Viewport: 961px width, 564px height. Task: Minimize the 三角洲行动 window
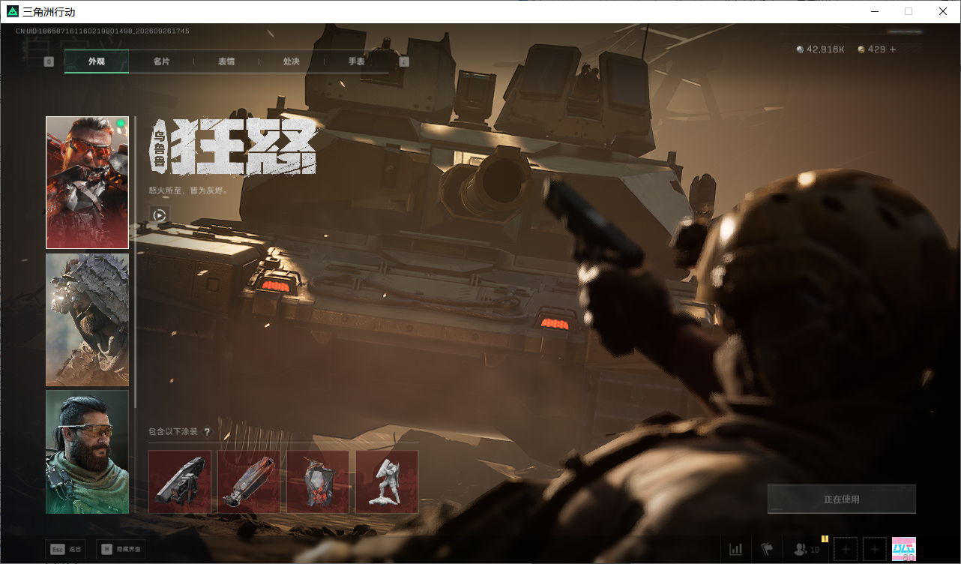click(x=874, y=12)
